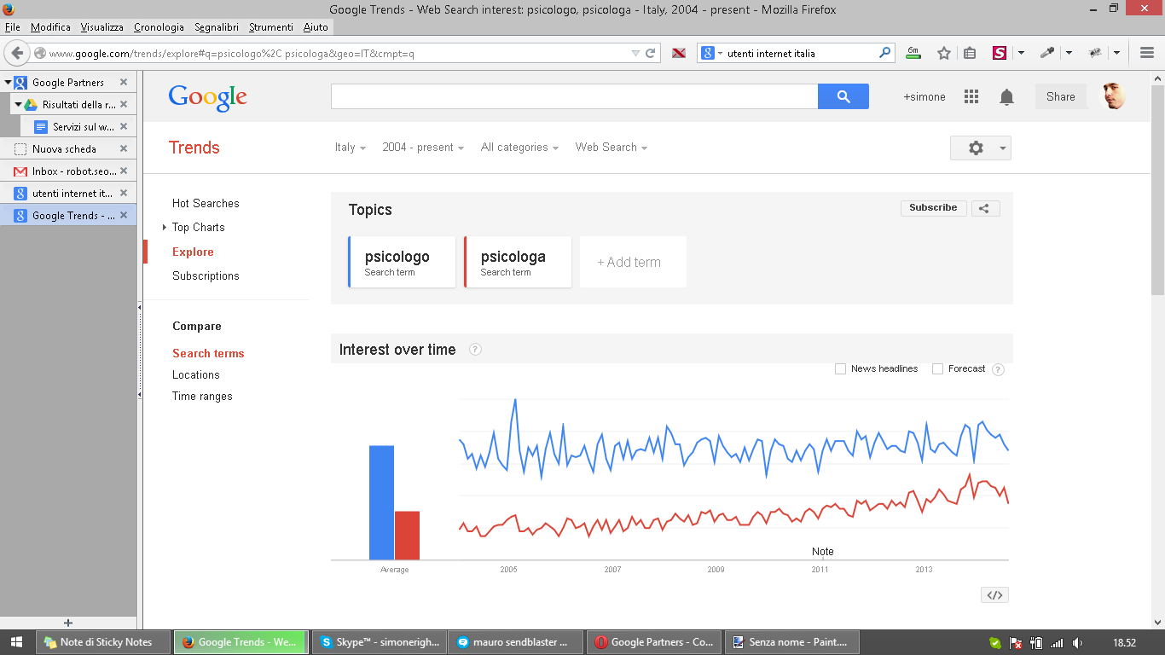Image resolution: width=1165 pixels, height=655 pixels.
Task: Open the Firefox hamburger menu
Action: 1147,53
